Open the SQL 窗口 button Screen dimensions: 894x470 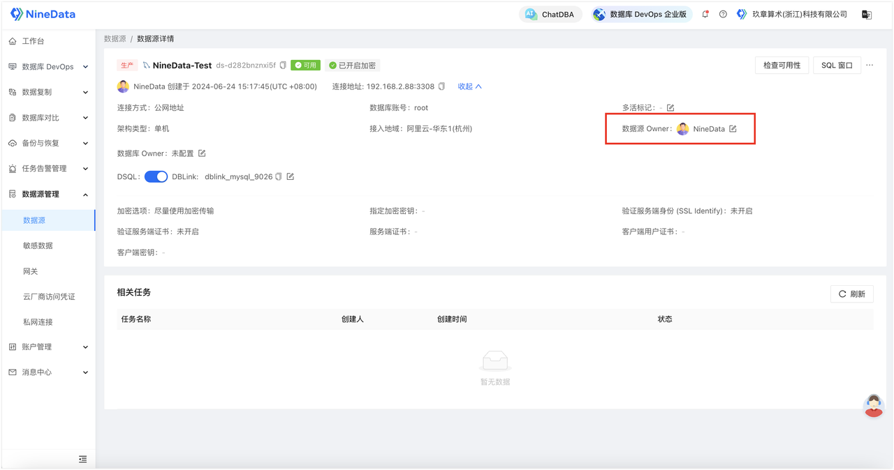click(x=837, y=66)
